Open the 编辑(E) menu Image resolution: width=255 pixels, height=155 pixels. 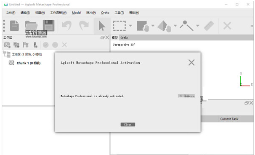click(25, 13)
